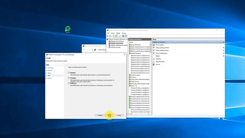Click Odśwież refresh icon in Akcje pane
Screen dimensions: 245x138
[x=154, y=59]
